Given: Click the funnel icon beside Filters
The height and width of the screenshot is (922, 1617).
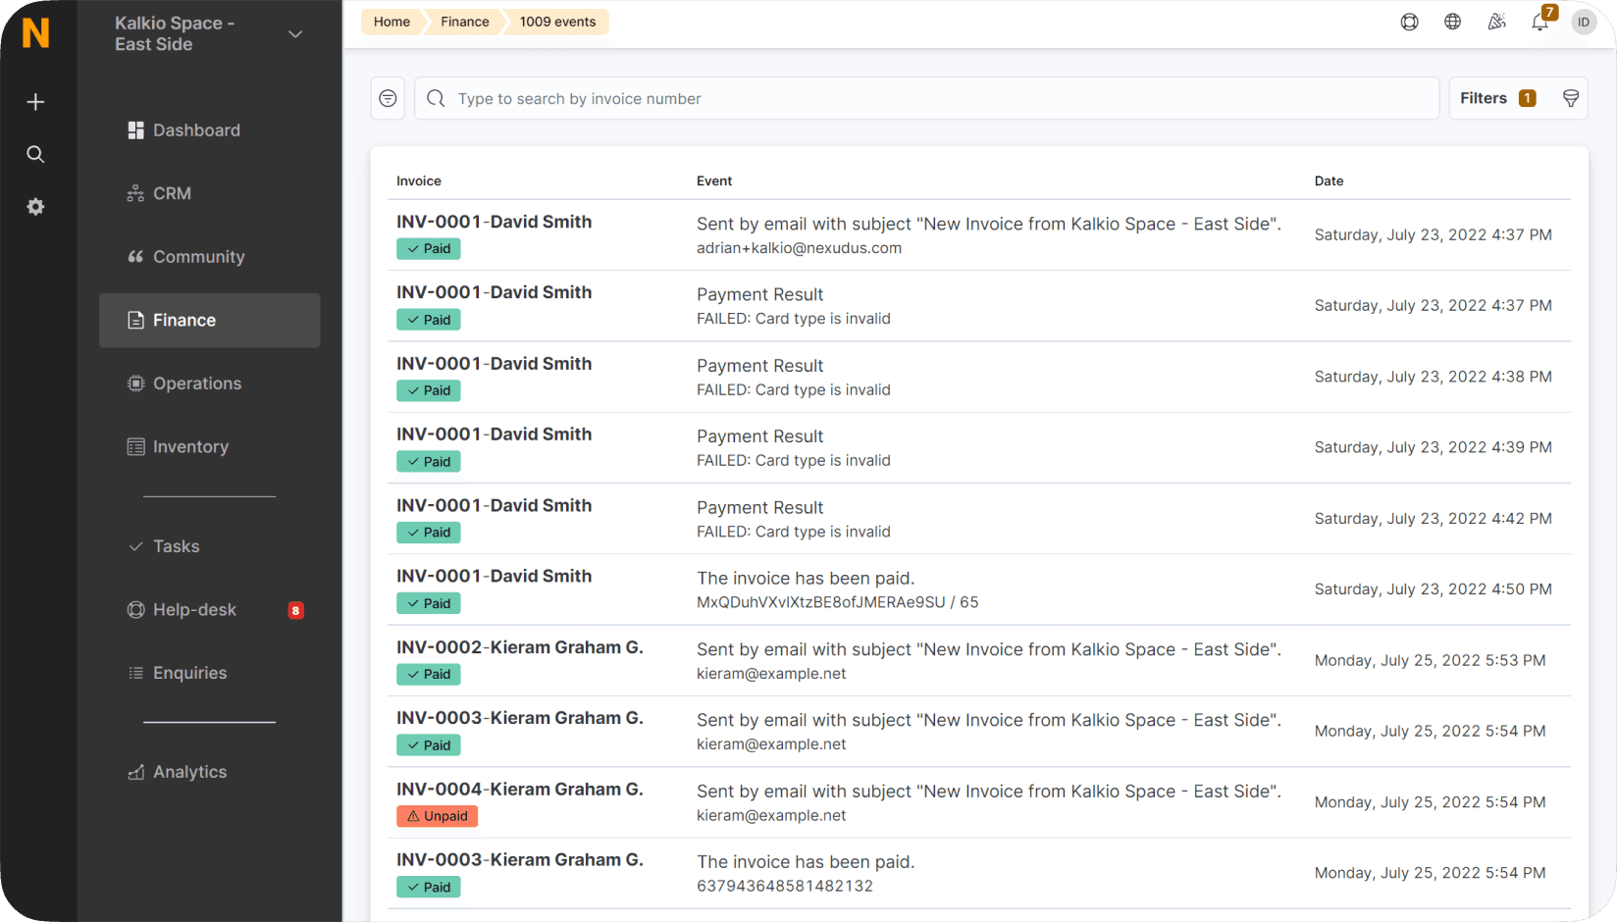Looking at the screenshot, I should coord(1571,97).
